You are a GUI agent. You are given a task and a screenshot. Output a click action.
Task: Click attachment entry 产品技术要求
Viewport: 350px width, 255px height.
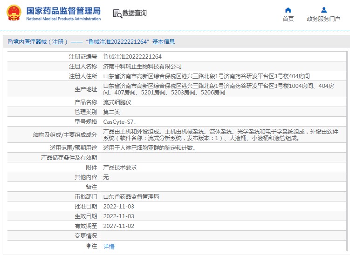coord(120,167)
